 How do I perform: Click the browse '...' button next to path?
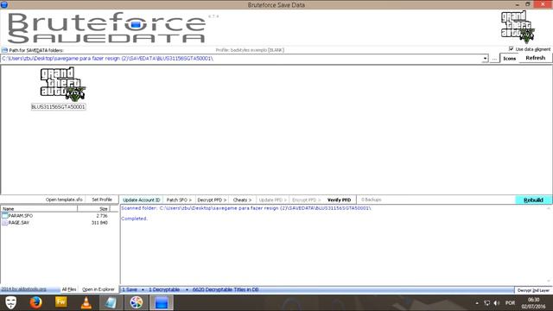coord(494,59)
